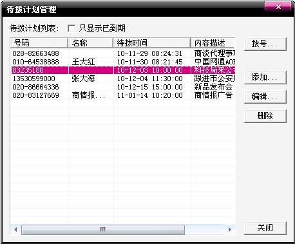Sort by the 号码 column header
Image resolution: width=295 pixels, height=244 pixels.
coord(39,43)
